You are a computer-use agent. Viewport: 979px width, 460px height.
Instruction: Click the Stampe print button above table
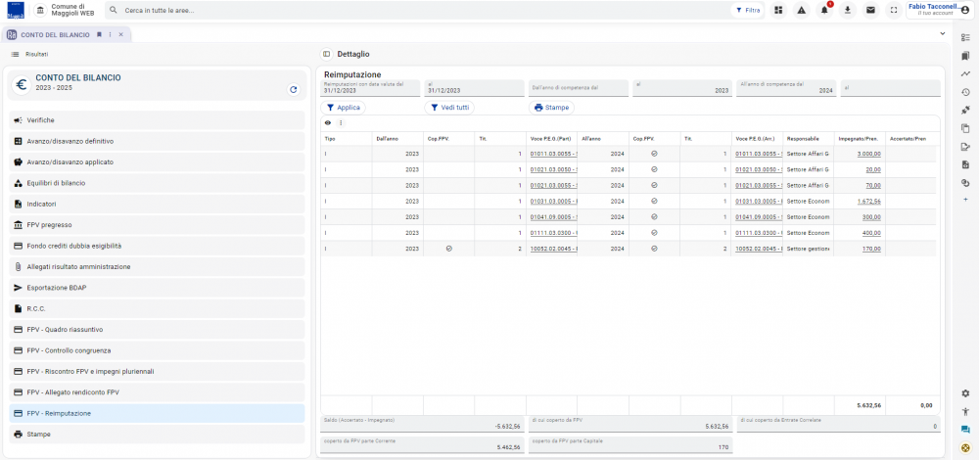coord(551,108)
